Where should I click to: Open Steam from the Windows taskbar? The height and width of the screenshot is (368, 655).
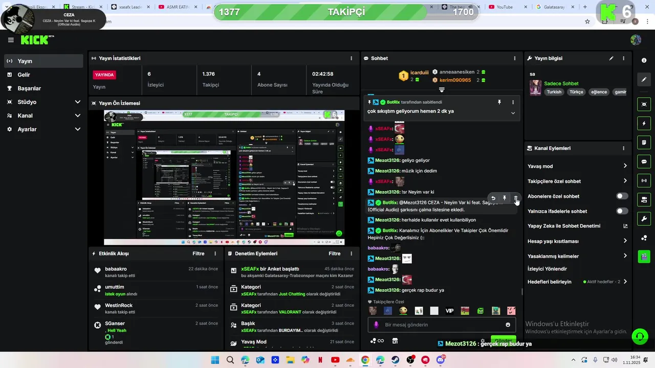pyautogui.click(x=396, y=360)
